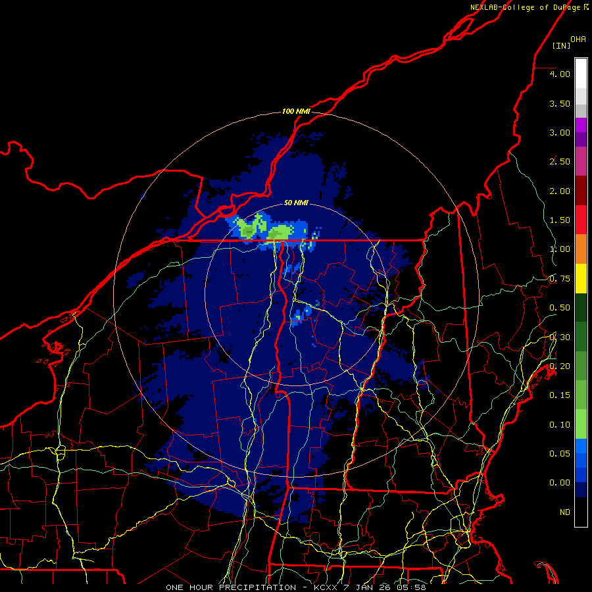Pick the darkest green legend swatch
This screenshot has height=592, width=592.
tap(581, 308)
